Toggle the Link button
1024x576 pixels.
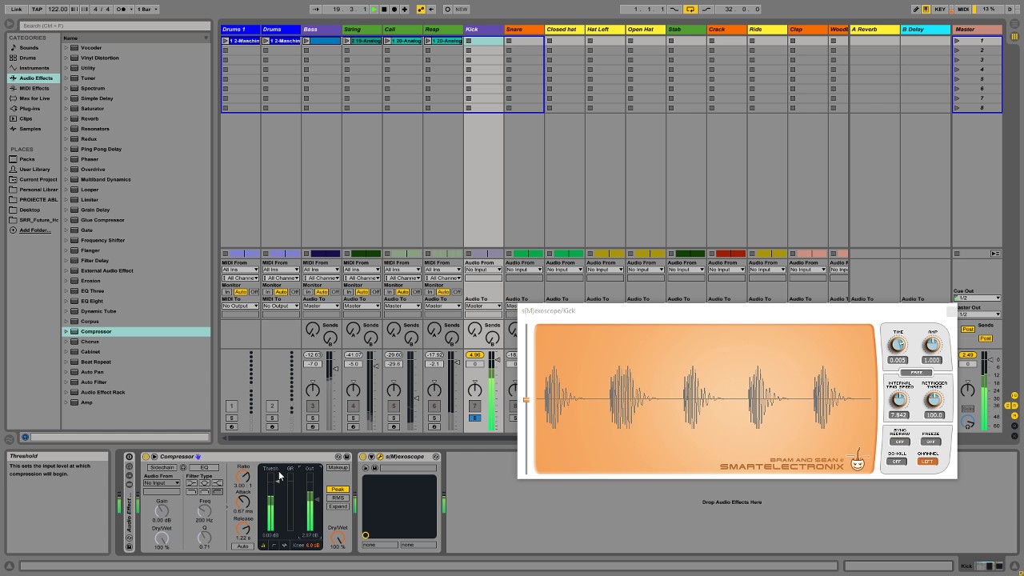pos(17,9)
